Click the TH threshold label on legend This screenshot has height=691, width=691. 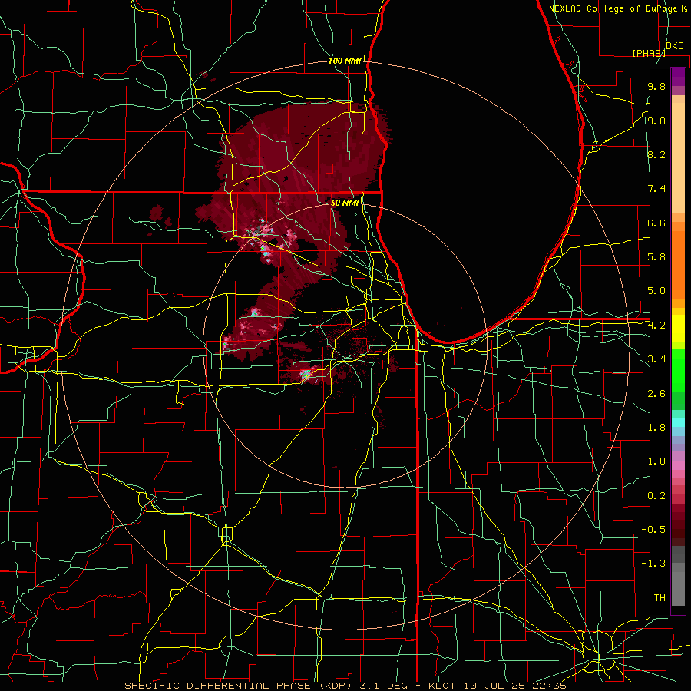coord(660,598)
